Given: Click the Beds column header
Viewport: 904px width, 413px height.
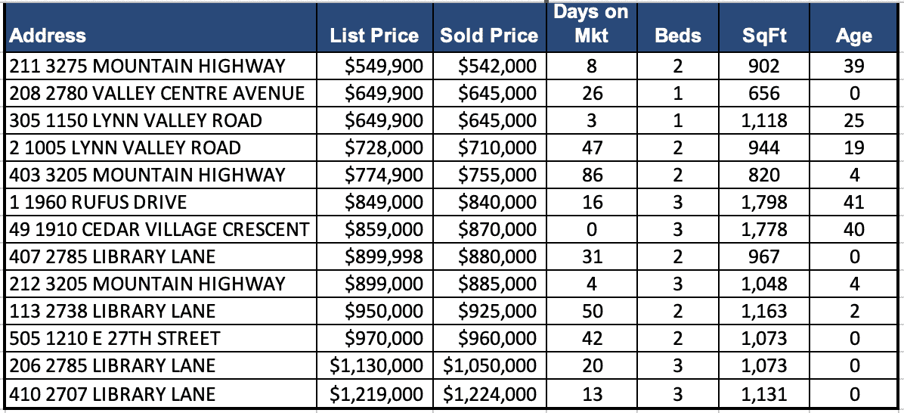Looking at the screenshot, I should click(x=678, y=36).
